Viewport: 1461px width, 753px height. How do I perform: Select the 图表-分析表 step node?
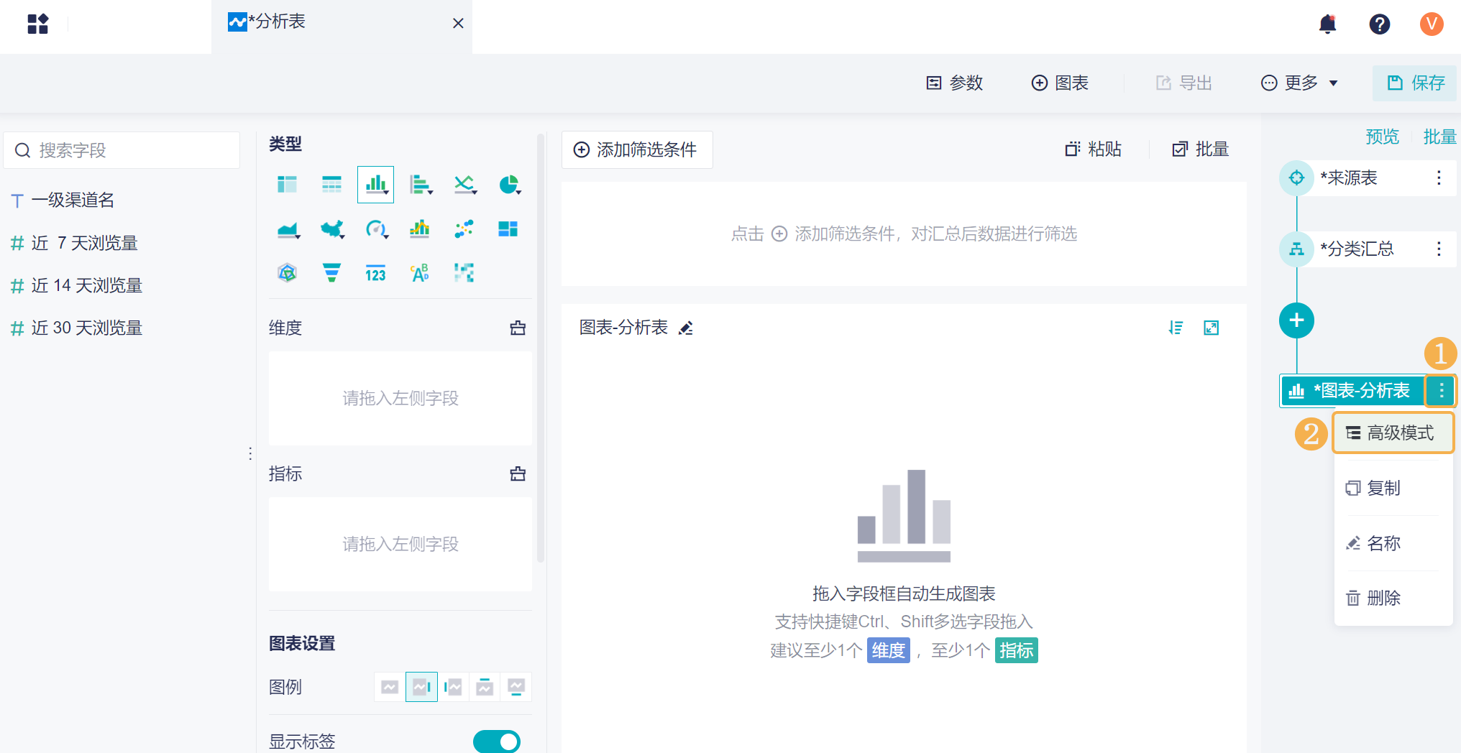pos(1353,391)
